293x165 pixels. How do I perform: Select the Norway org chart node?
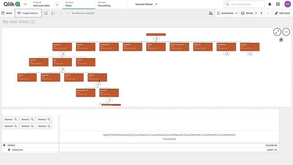[86, 47]
